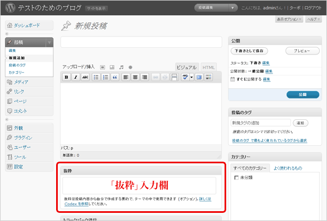The image size is (327, 221).
Task: Apply blockquote formatting
Action: click(115, 77)
